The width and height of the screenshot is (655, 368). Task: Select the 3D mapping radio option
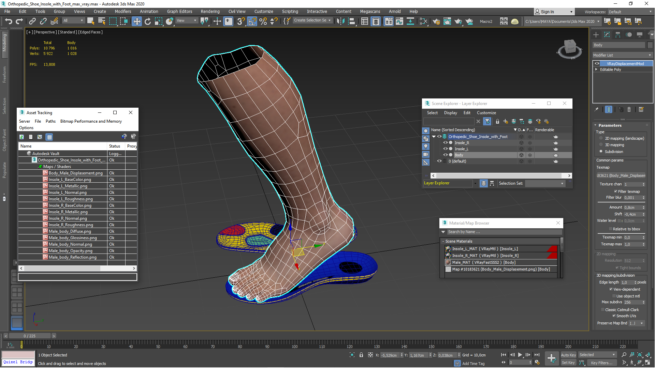point(601,145)
